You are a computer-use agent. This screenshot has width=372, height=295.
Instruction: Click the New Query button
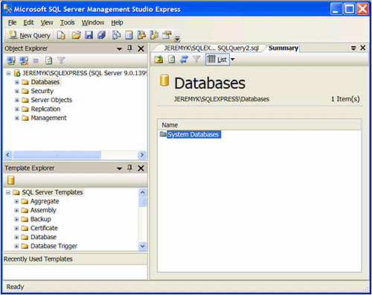pos(30,35)
